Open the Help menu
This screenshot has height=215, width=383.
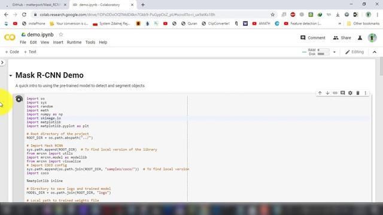(x=103, y=42)
